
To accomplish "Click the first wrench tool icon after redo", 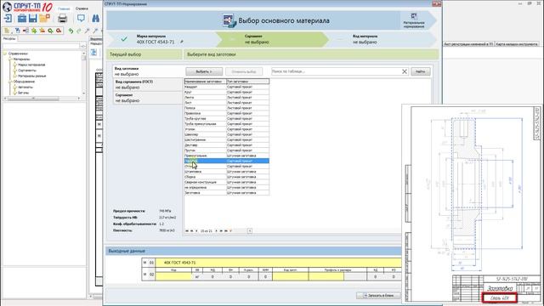I will [x=87, y=31].
